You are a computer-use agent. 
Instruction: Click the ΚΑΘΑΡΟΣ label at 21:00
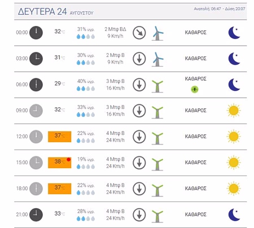(x=196, y=214)
